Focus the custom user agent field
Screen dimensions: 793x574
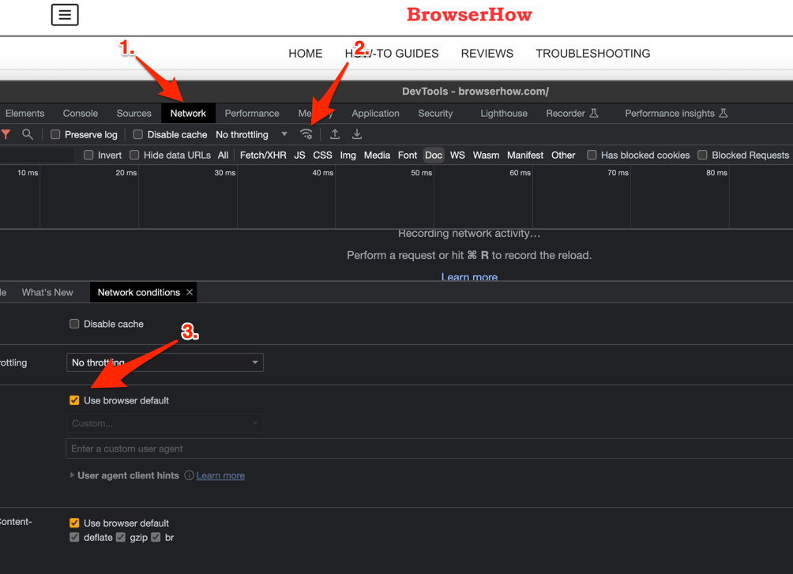[429, 448]
